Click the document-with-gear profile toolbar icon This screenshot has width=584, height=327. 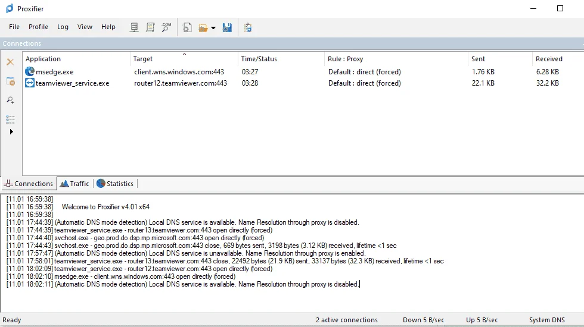click(187, 27)
